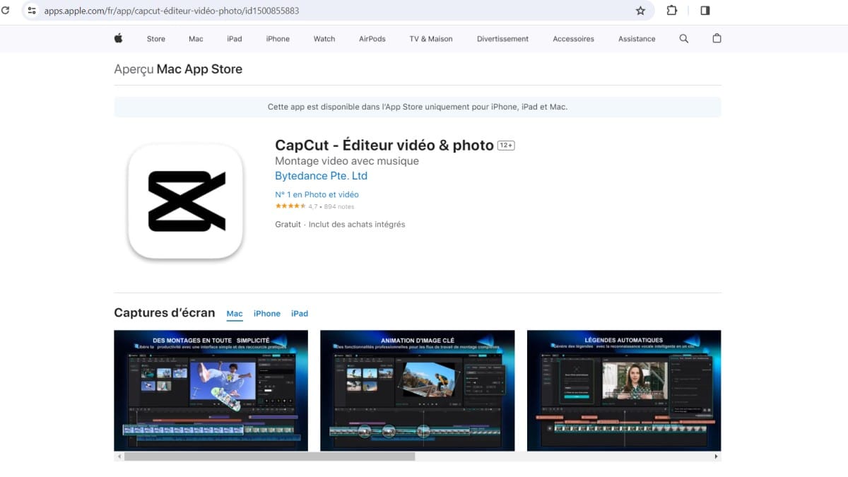The width and height of the screenshot is (848, 477).
Task: Toggle the browser side panel icon
Action: pyautogui.click(x=705, y=11)
